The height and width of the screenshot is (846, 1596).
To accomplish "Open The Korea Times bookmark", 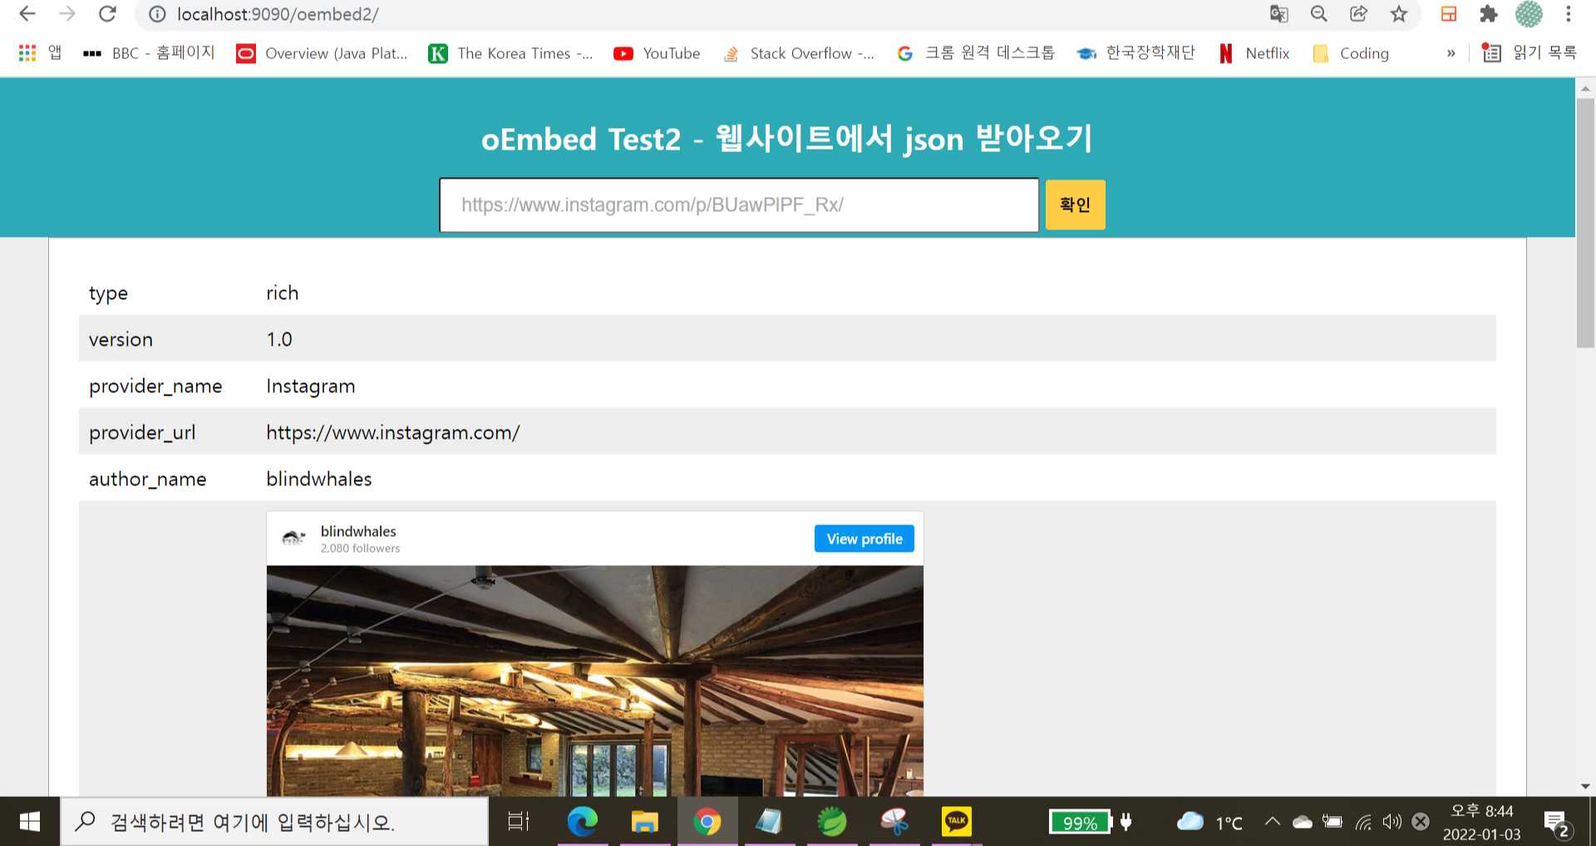I will tap(510, 53).
